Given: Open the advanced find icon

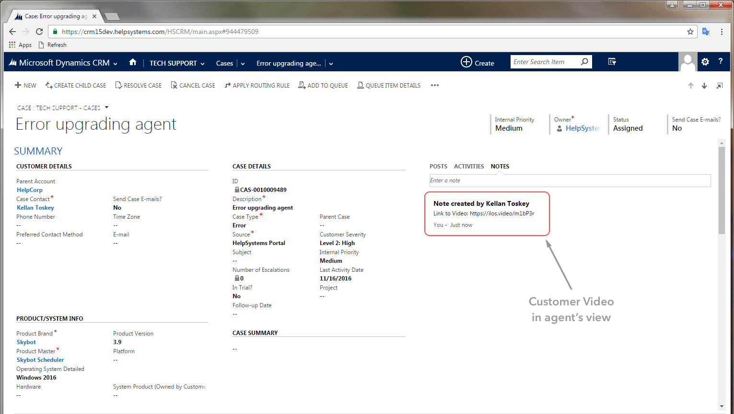Looking at the screenshot, I should pos(612,62).
